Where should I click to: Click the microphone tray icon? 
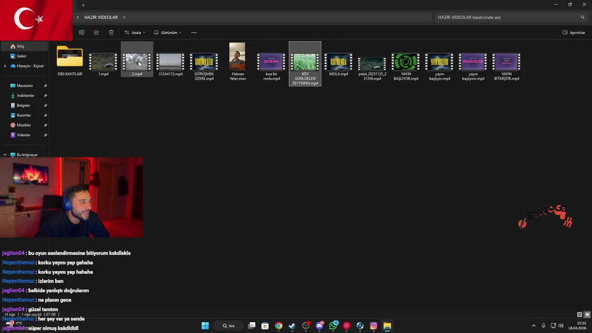click(543, 326)
